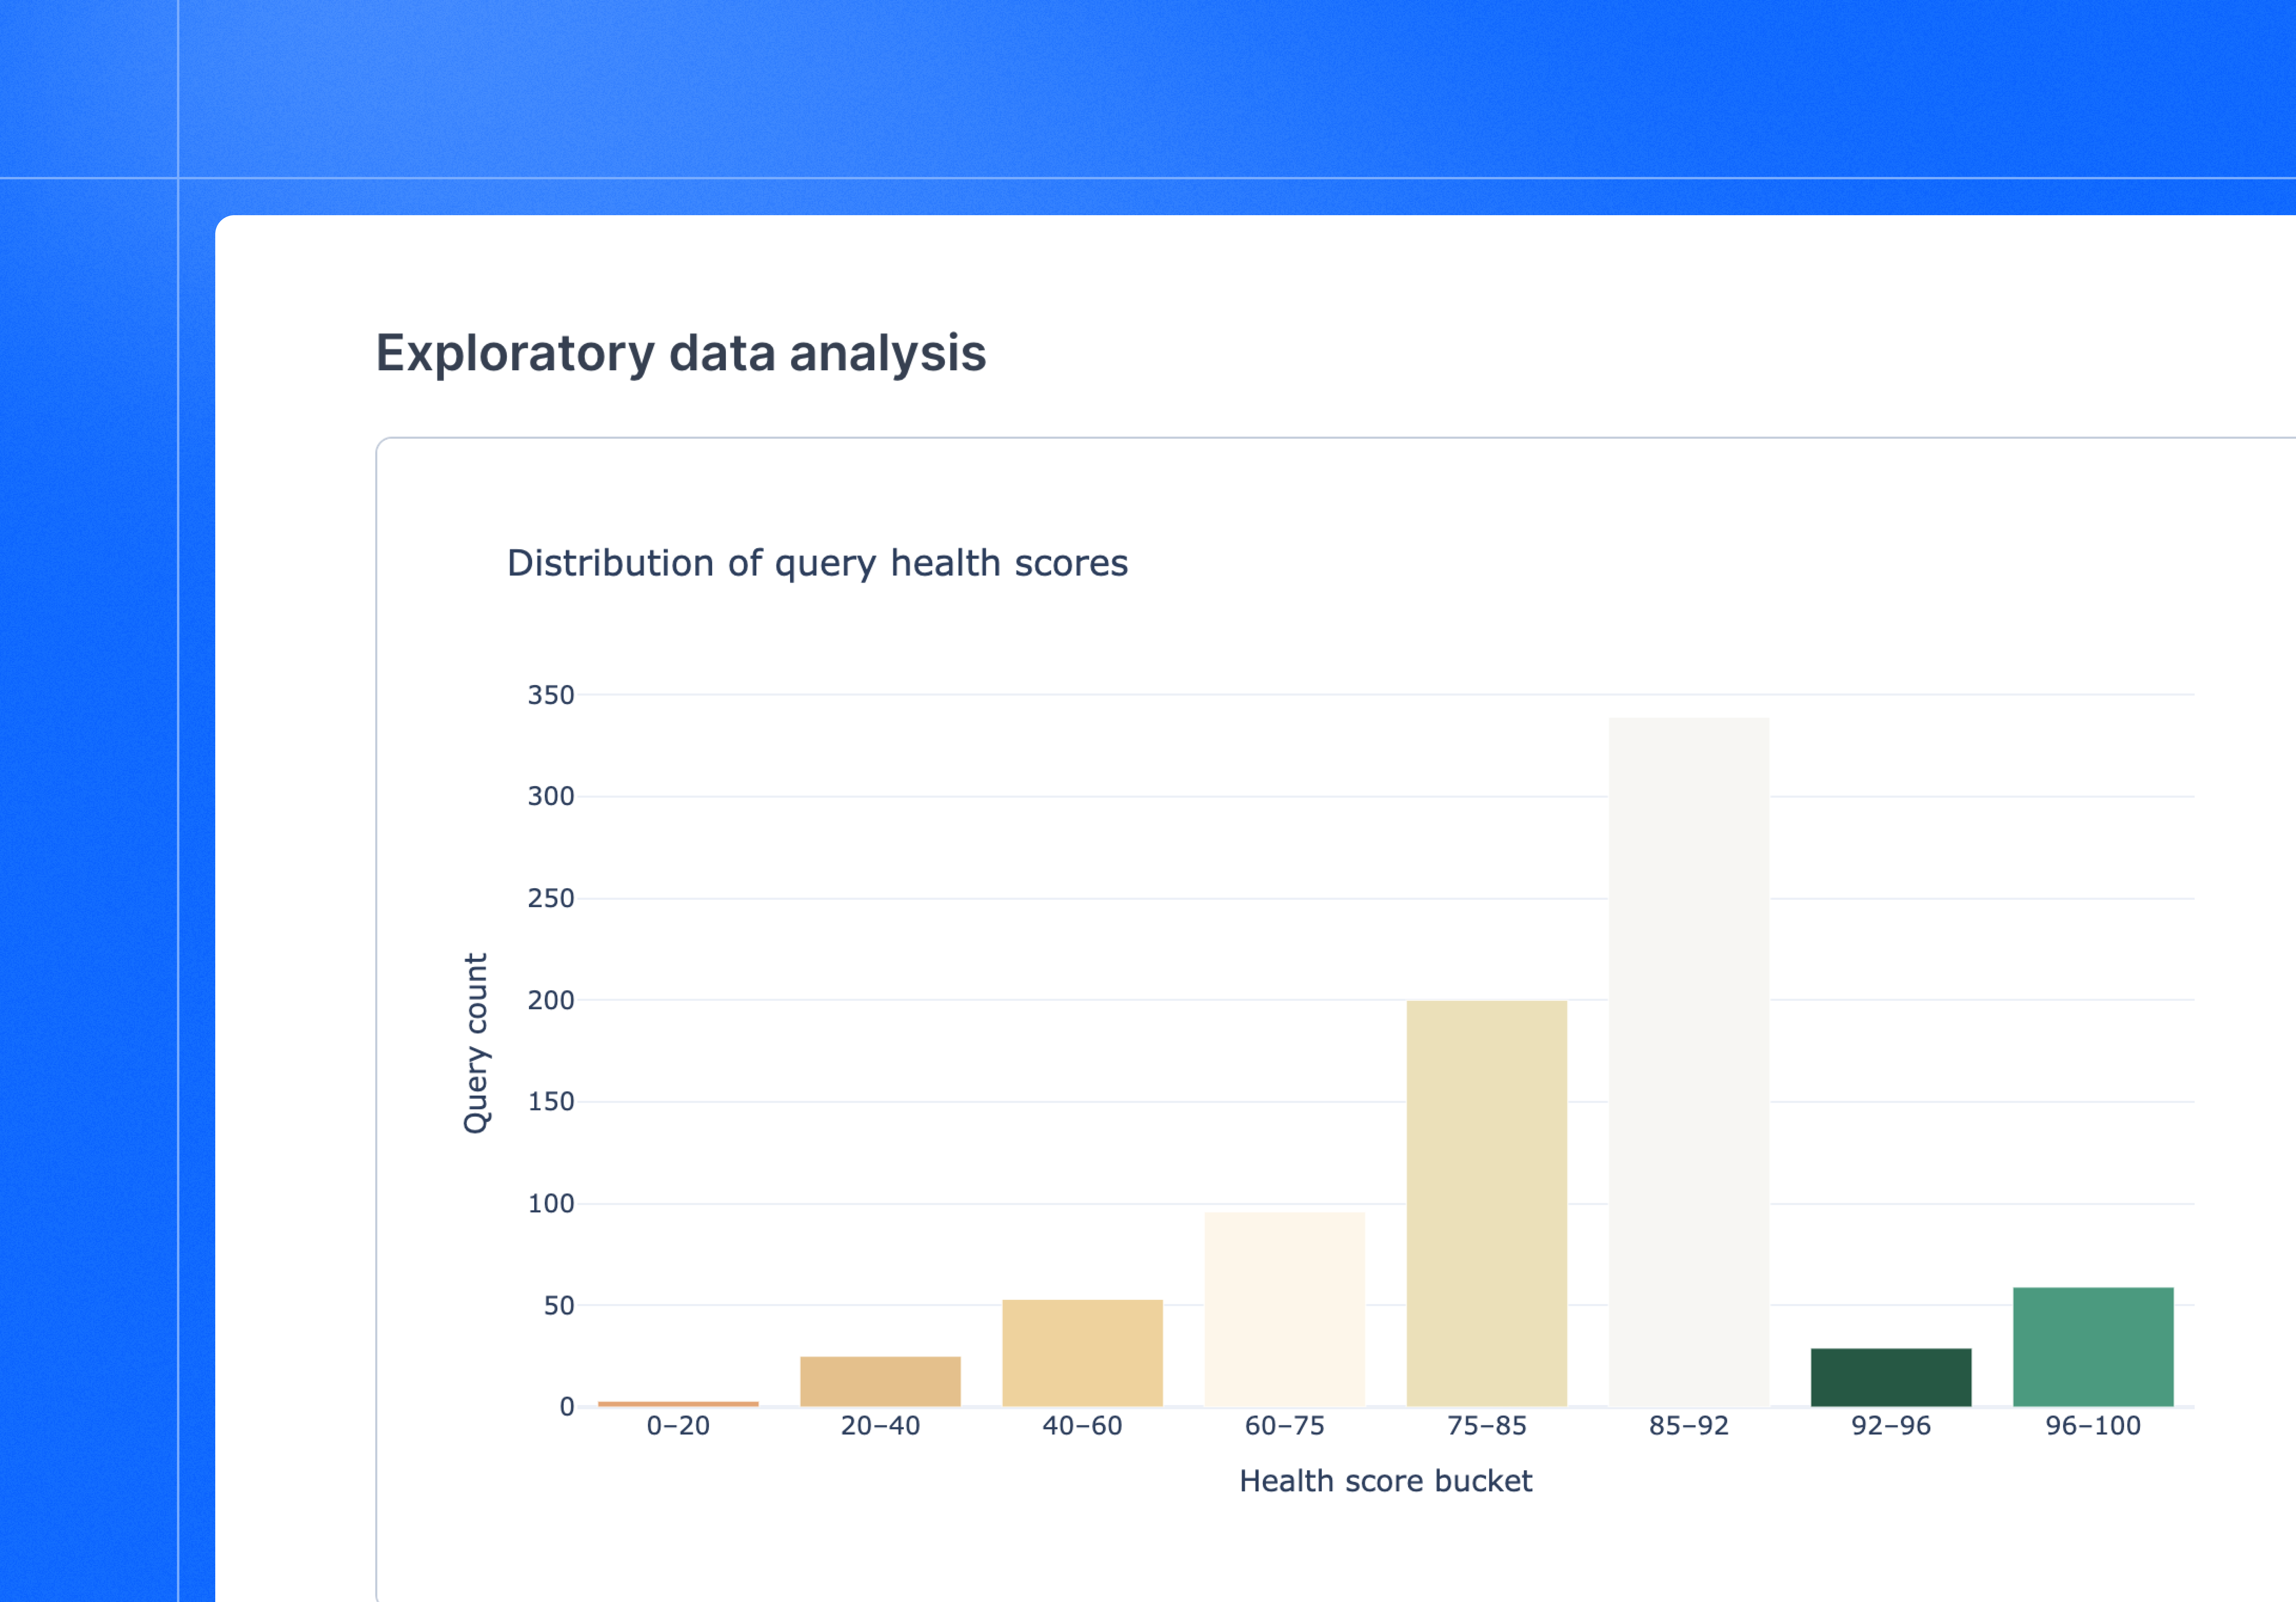Viewport: 2296px width, 1602px height.
Task: Click the 40–60 x-axis tick label
Action: click(x=1082, y=1426)
